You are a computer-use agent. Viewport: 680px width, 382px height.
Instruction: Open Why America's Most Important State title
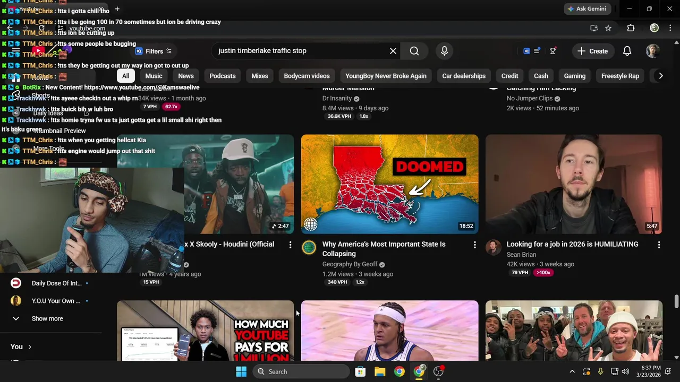(x=384, y=249)
